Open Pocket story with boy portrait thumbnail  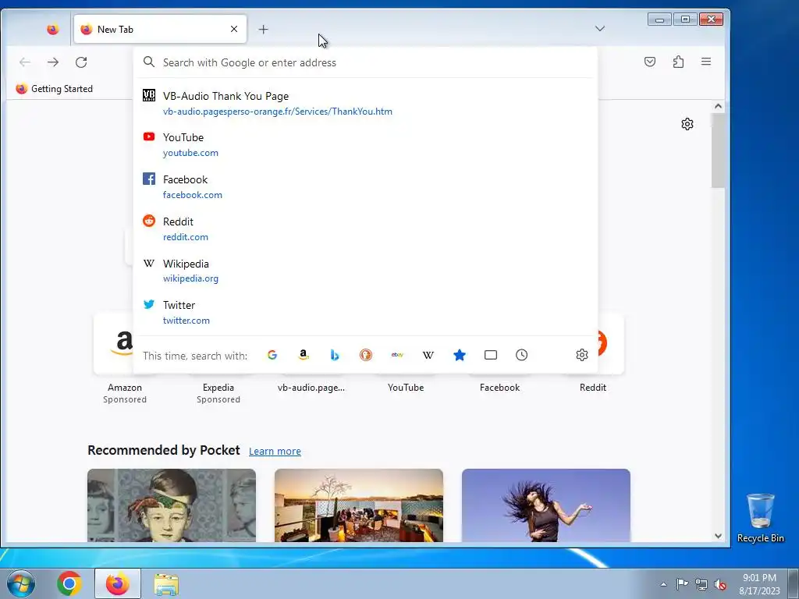pyautogui.click(x=172, y=505)
